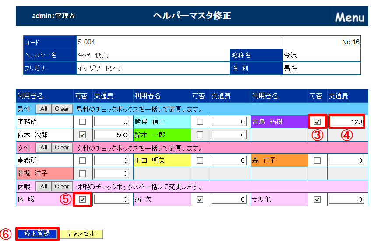This screenshot has height=241, width=371.
Task: Click Clear button in 男性 row
Action: click(62, 109)
